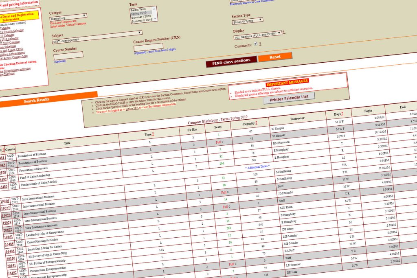Image resolution: width=417 pixels, height=278 pixels.
Task: Click the Type column help question mark
Action: 152,134
